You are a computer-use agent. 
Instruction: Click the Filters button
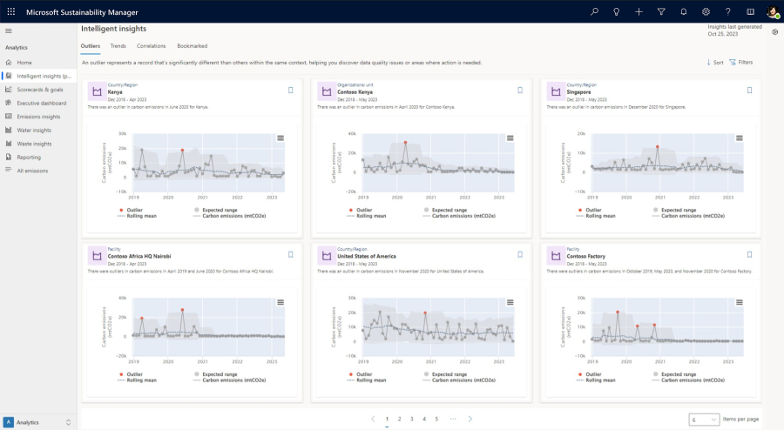click(x=740, y=63)
